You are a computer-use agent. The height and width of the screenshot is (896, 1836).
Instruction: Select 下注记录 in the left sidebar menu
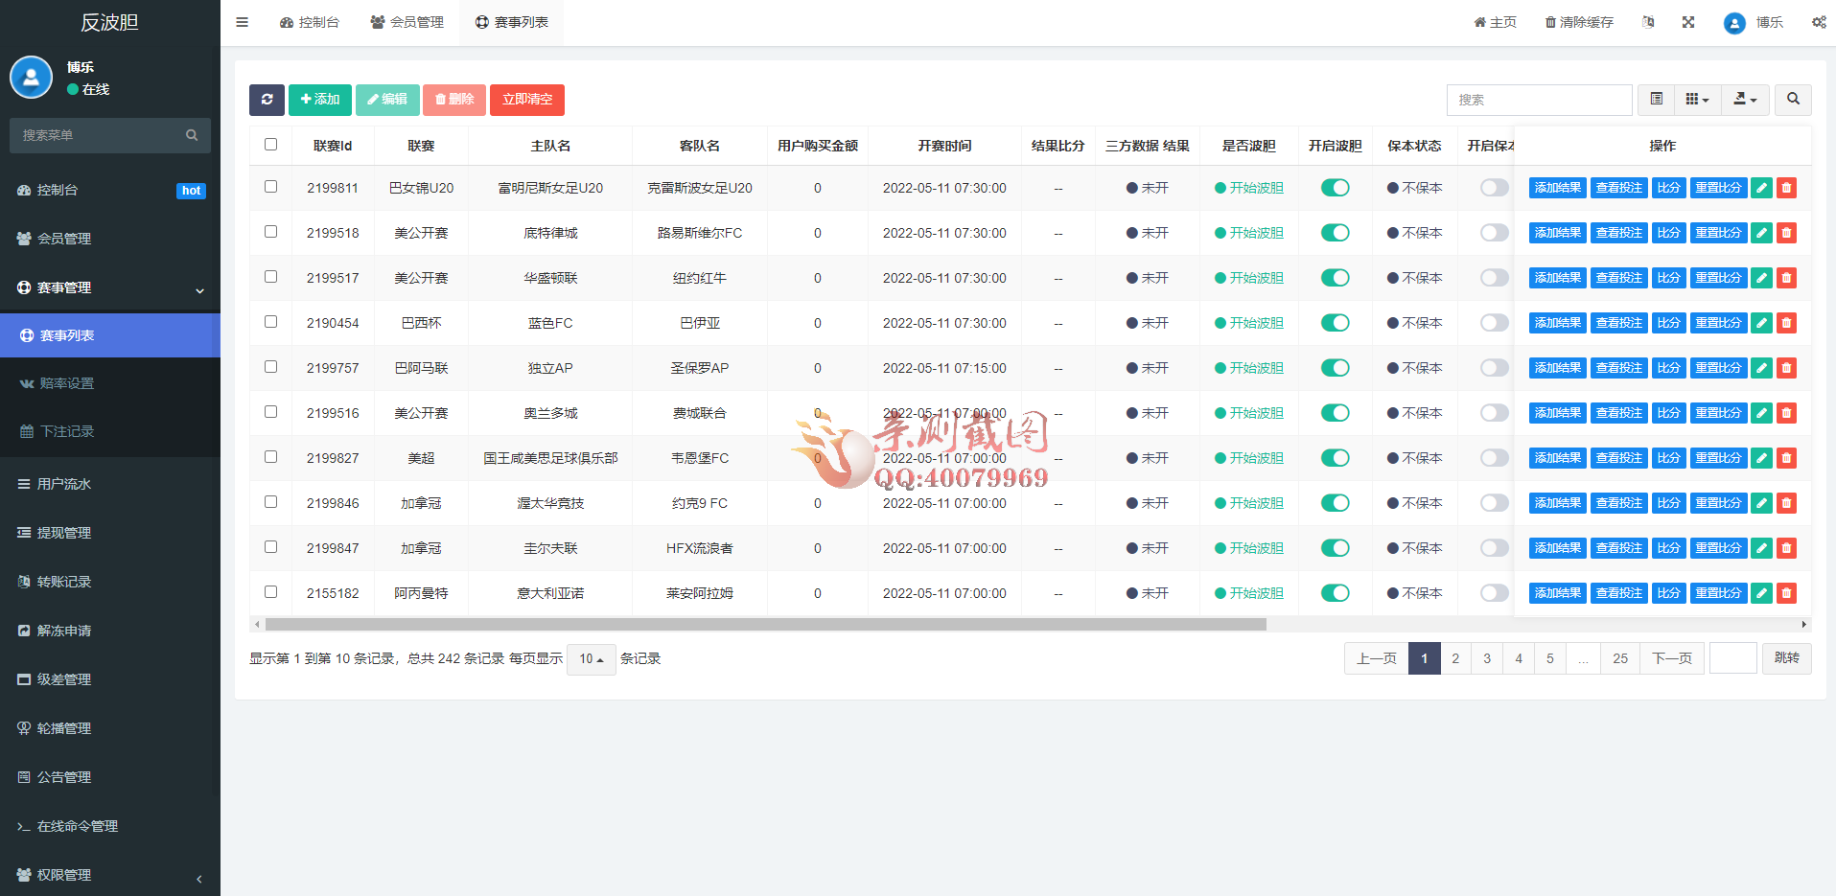coord(65,431)
